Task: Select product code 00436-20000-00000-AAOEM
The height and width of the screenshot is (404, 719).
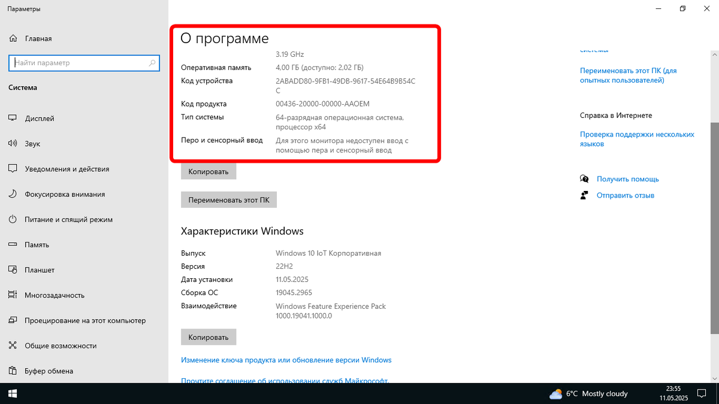Action: (x=322, y=104)
